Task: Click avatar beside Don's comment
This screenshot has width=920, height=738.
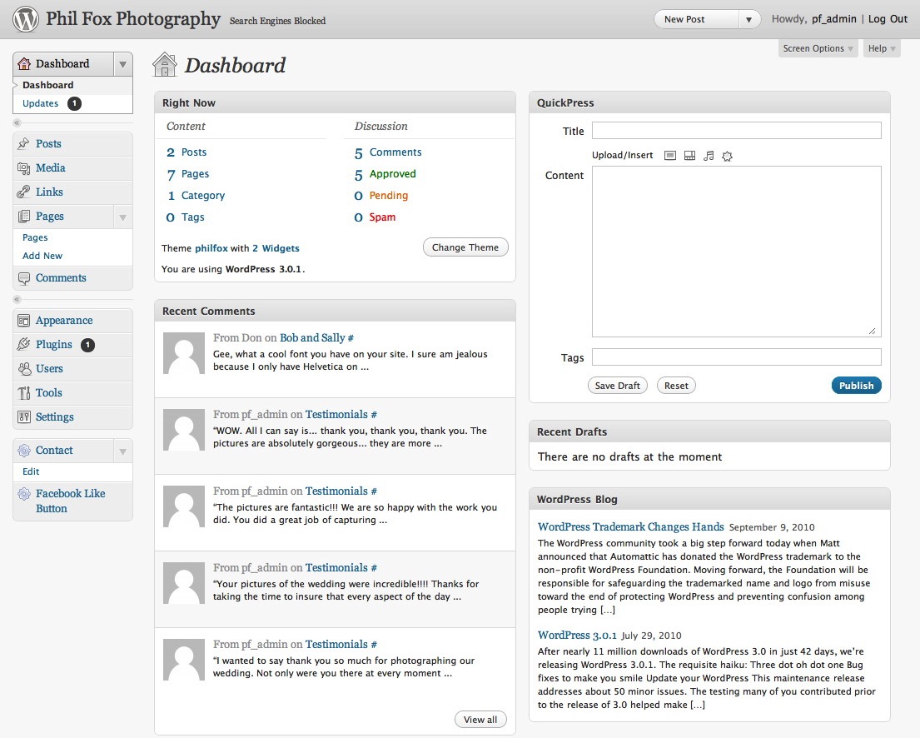Action: (184, 353)
